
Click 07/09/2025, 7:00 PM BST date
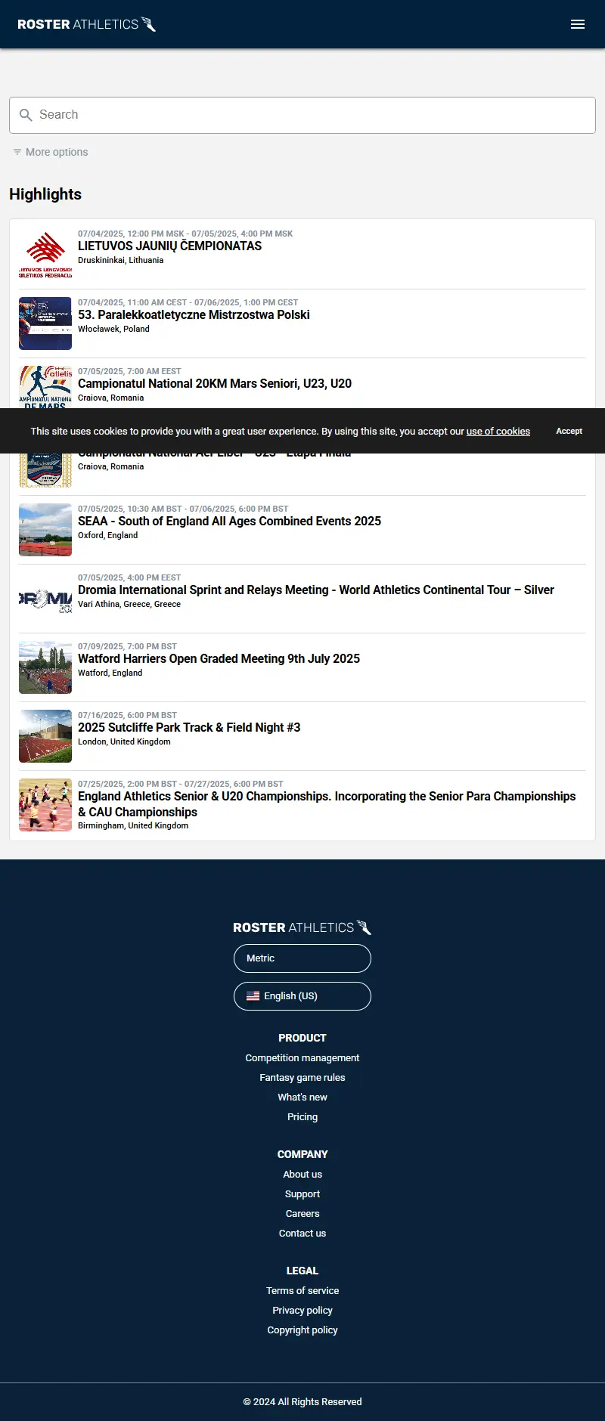click(x=127, y=646)
